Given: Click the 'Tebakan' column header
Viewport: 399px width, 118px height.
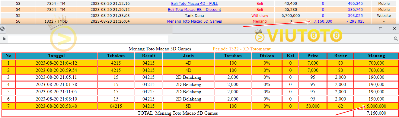Looking at the screenshot, I should (116, 56).
